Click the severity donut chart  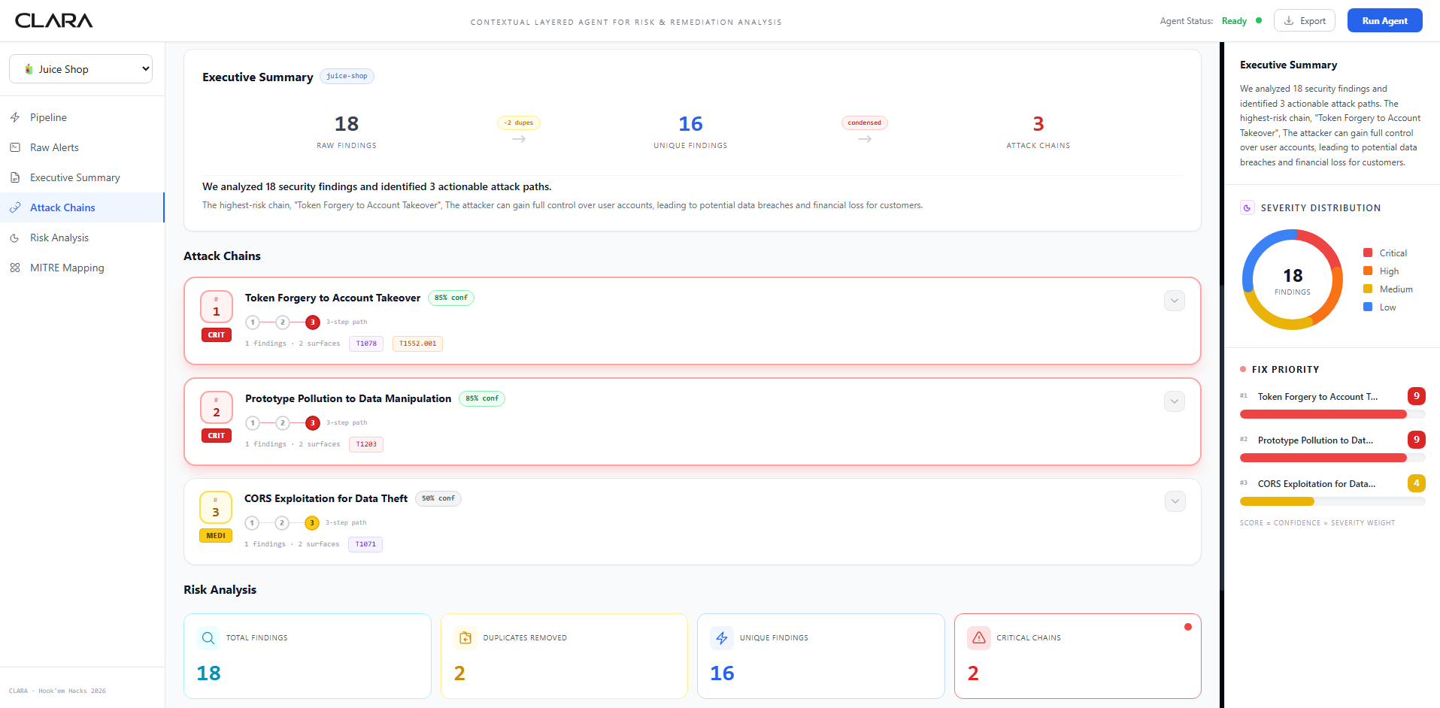[1293, 280]
